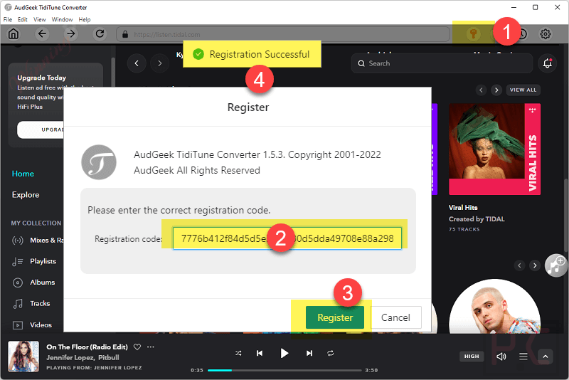The image size is (569, 380).
Task: Open Videos in the sidebar
Action: click(x=41, y=324)
